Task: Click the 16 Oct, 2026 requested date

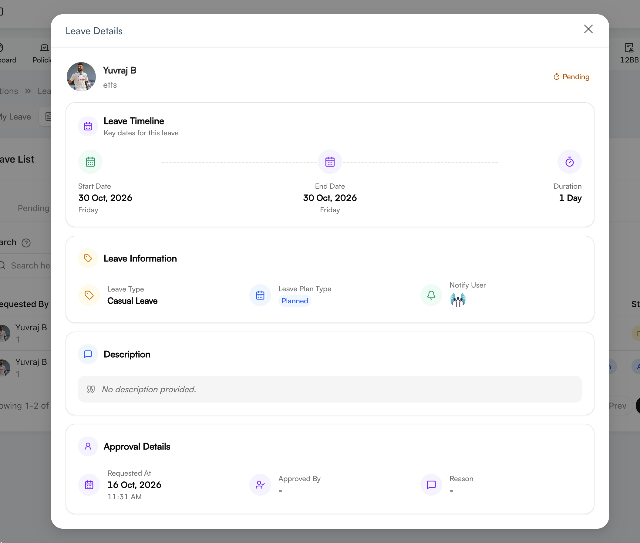Action: point(134,485)
